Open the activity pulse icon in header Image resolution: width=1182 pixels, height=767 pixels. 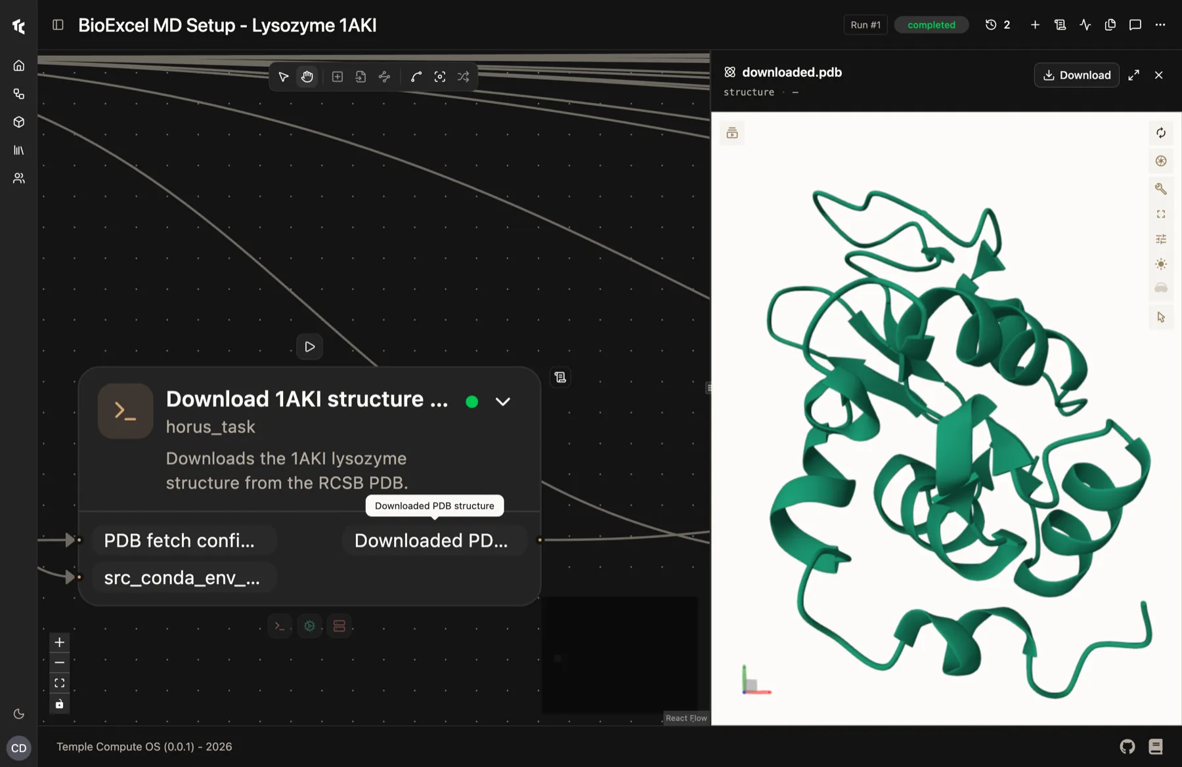pyautogui.click(x=1085, y=25)
